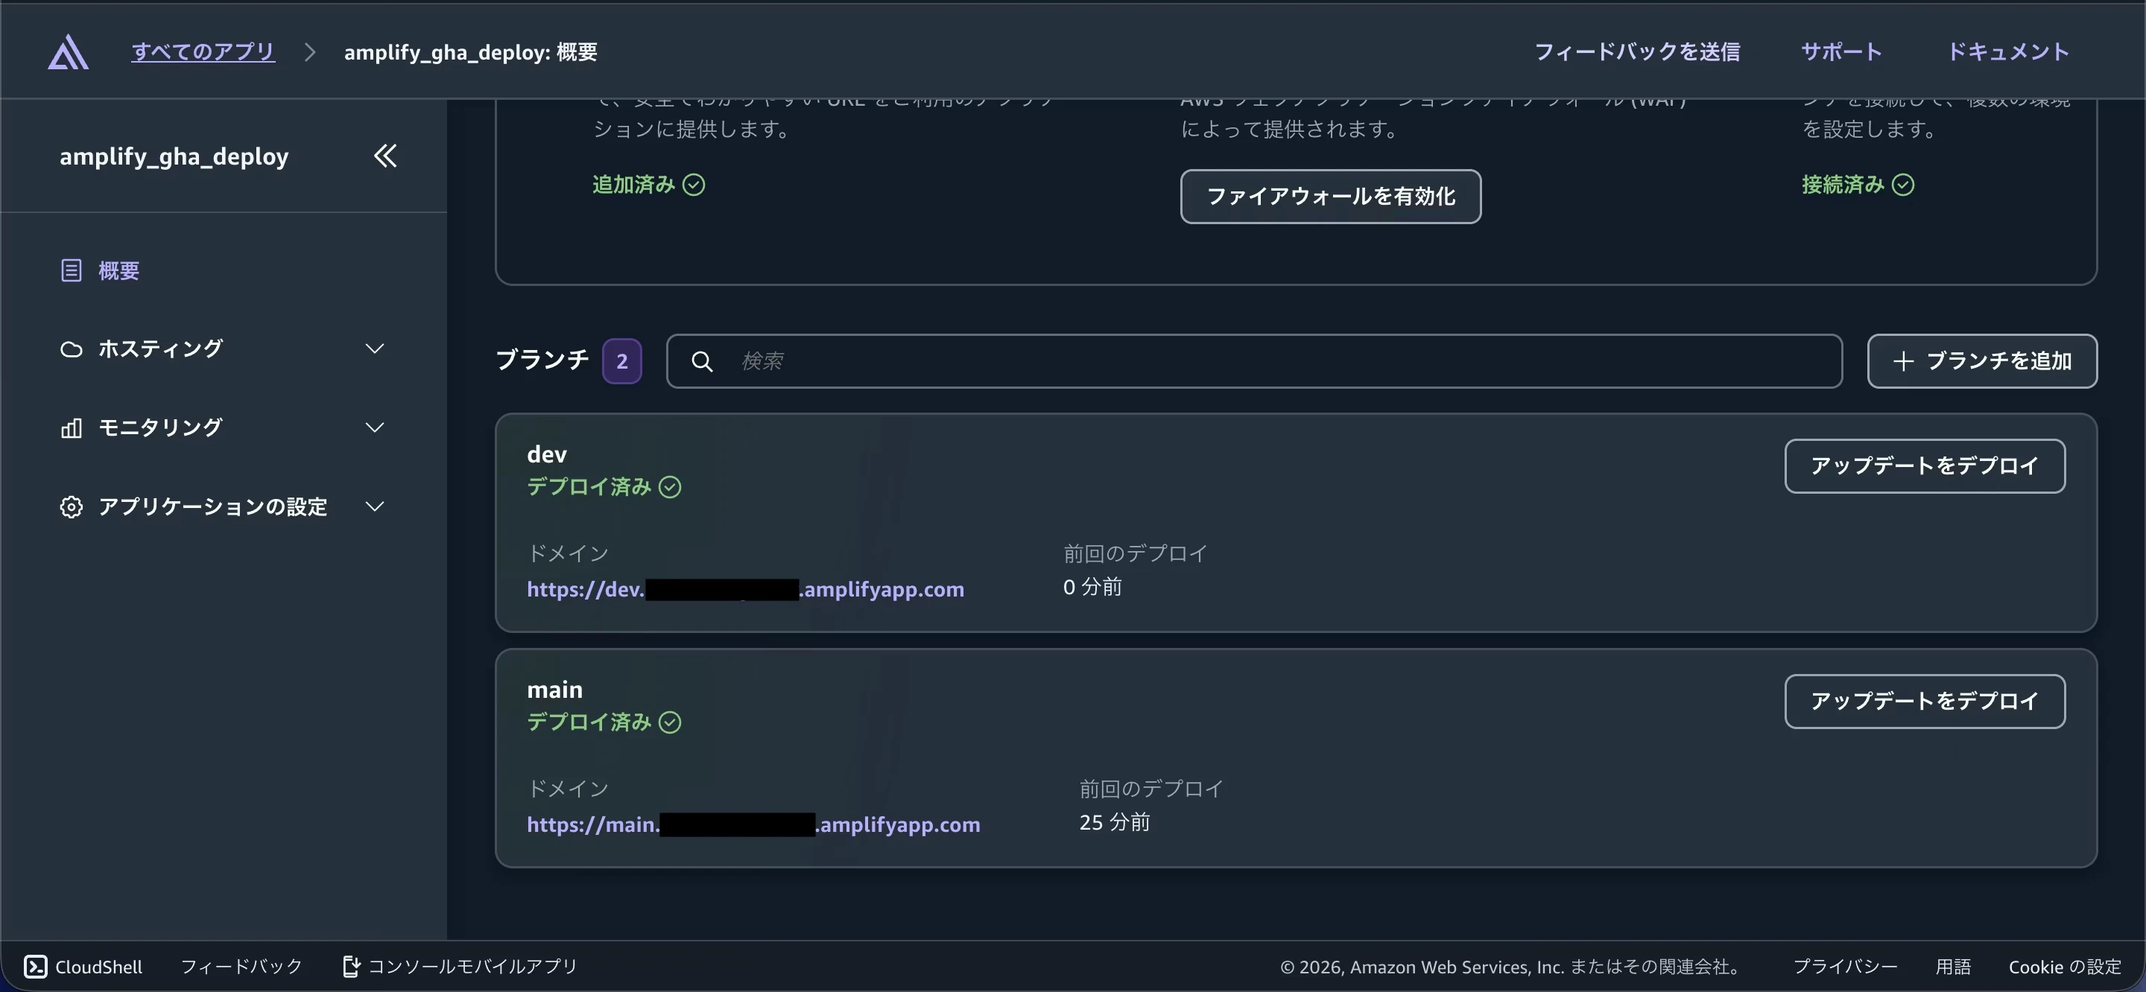Collapse the sidebar with double-chevron icon
The image size is (2146, 992).
point(385,156)
